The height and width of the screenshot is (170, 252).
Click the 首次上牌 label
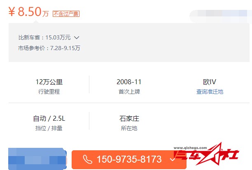129,92
